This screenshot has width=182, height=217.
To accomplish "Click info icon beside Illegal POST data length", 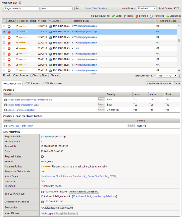I will point(5,126).
